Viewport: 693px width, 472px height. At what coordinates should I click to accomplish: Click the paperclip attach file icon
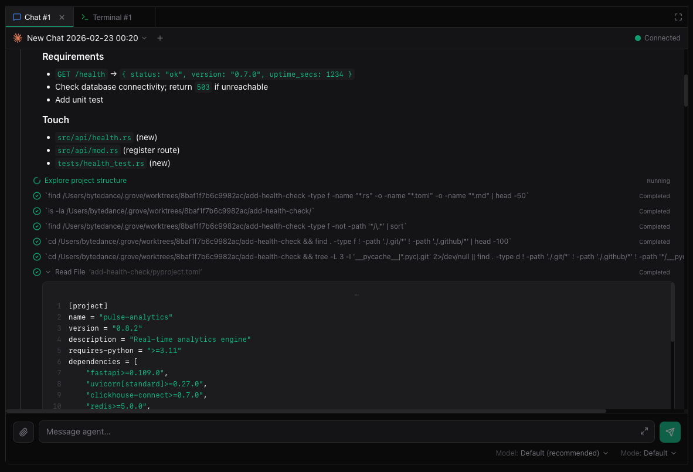[x=23, y=432]
